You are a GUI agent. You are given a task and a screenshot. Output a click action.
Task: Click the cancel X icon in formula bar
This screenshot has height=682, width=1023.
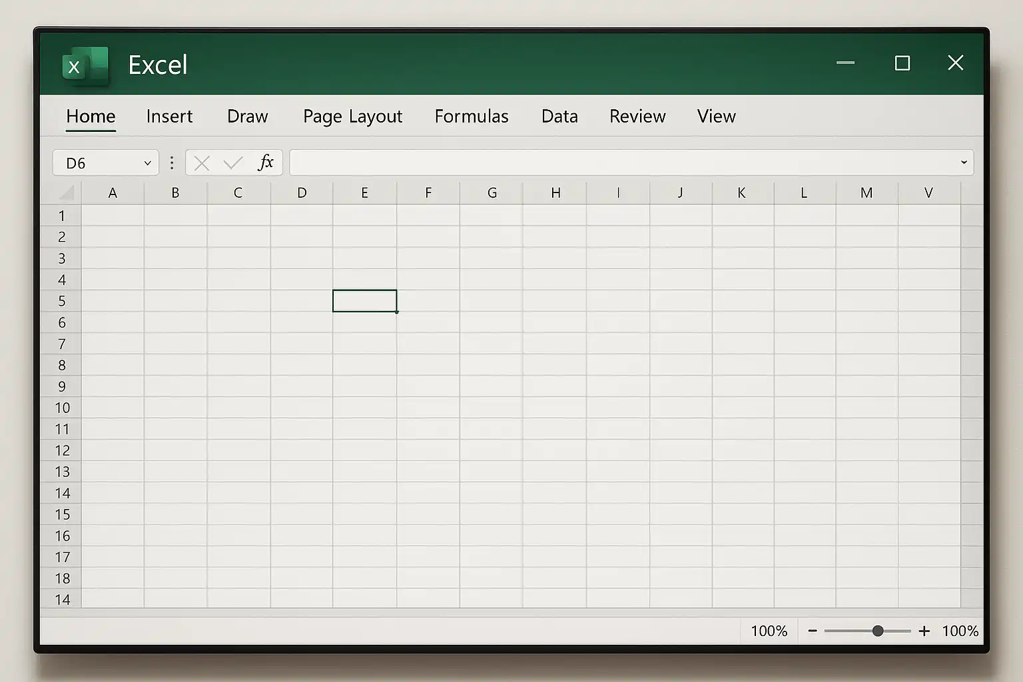[202, 163]
